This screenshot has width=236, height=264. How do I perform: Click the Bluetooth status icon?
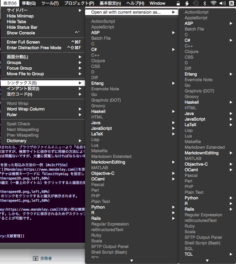[x=205, y=3]
